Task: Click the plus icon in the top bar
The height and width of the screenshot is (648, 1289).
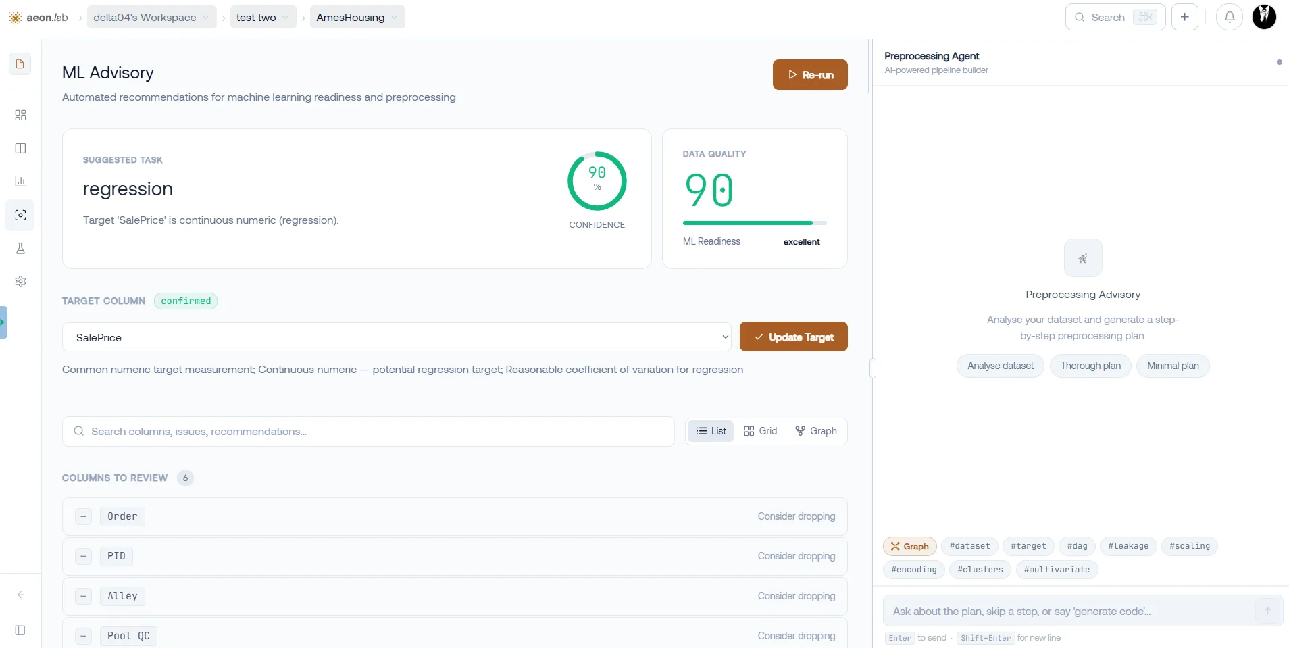Action: pyautogui.click(x=1185, y=18)
